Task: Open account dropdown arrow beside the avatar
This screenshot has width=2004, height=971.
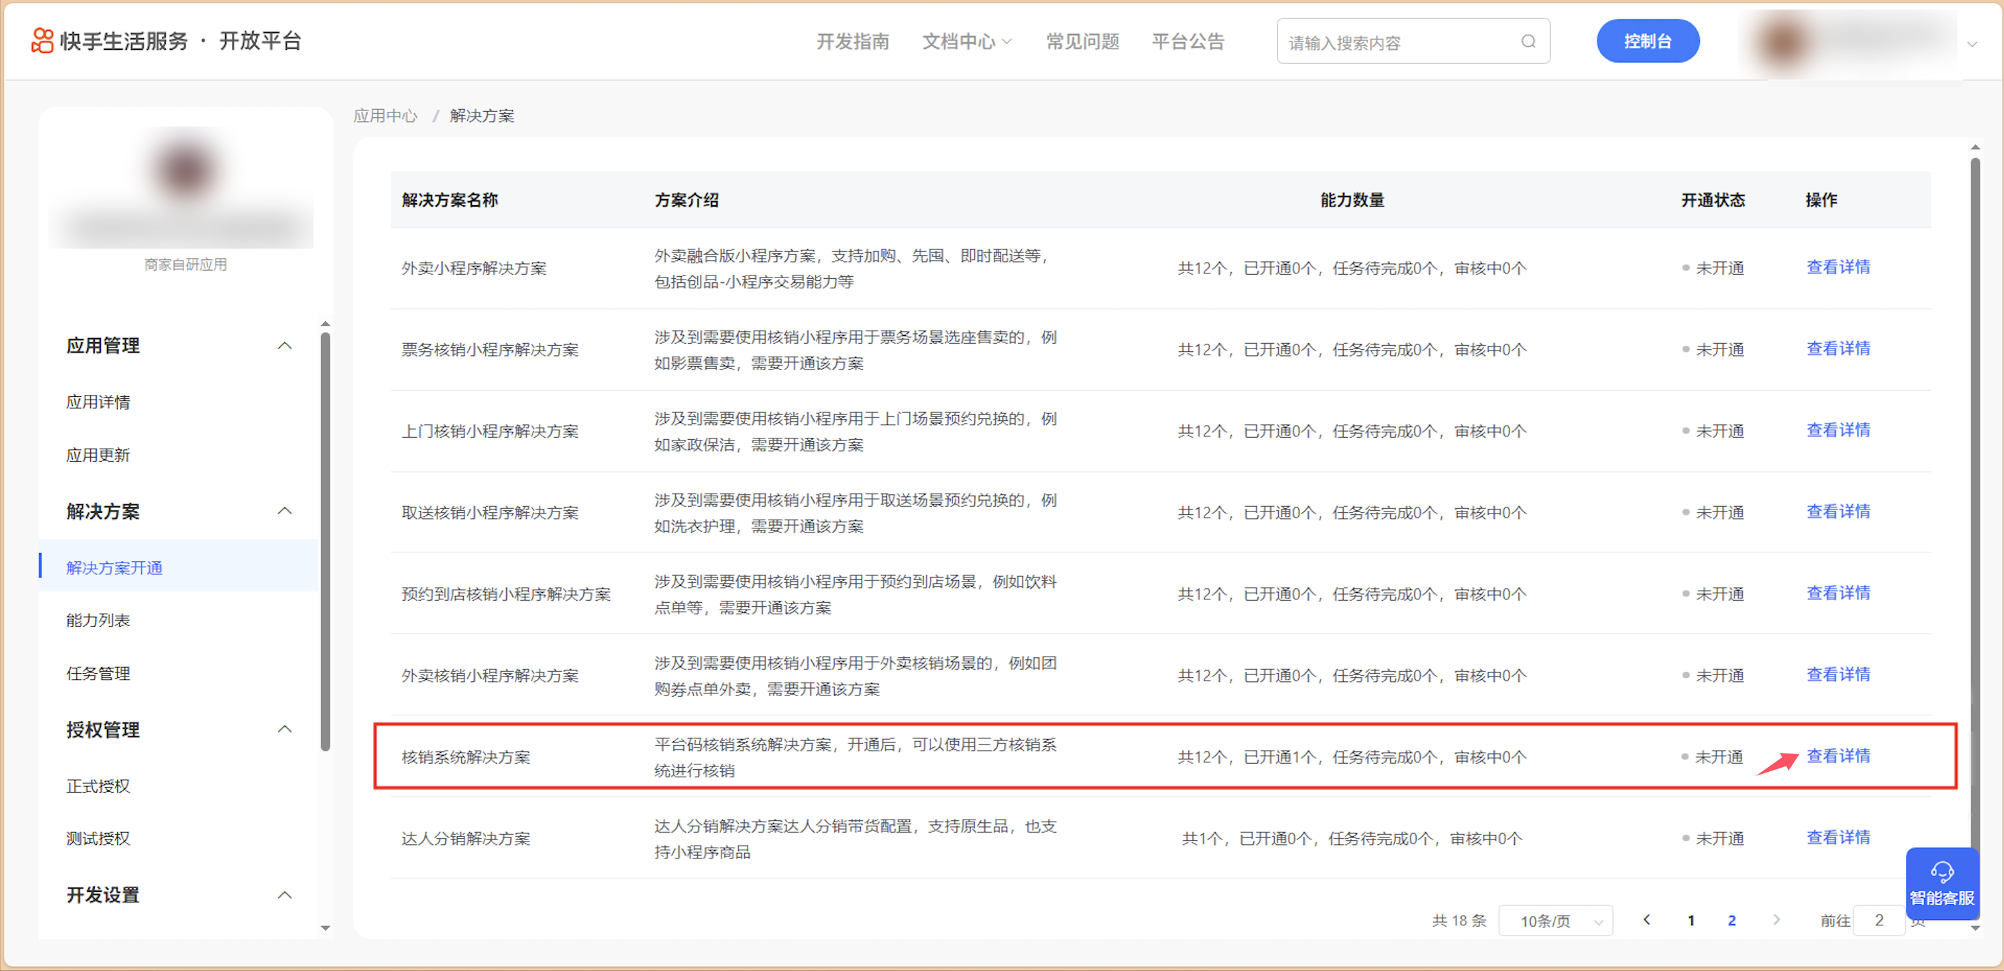Action: click(1972, 44)
